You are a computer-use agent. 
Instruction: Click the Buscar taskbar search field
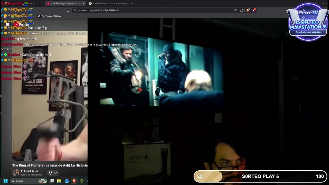[x=29, y=181]
